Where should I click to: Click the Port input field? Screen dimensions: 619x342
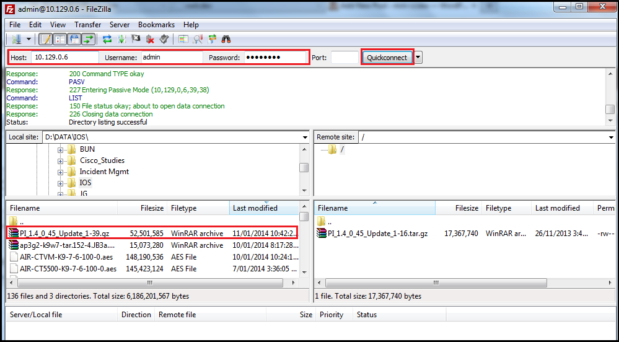coord(344,58)
